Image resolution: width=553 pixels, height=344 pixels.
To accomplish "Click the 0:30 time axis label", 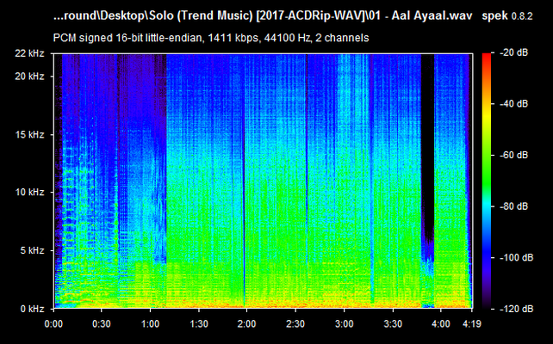I will 102,324.
